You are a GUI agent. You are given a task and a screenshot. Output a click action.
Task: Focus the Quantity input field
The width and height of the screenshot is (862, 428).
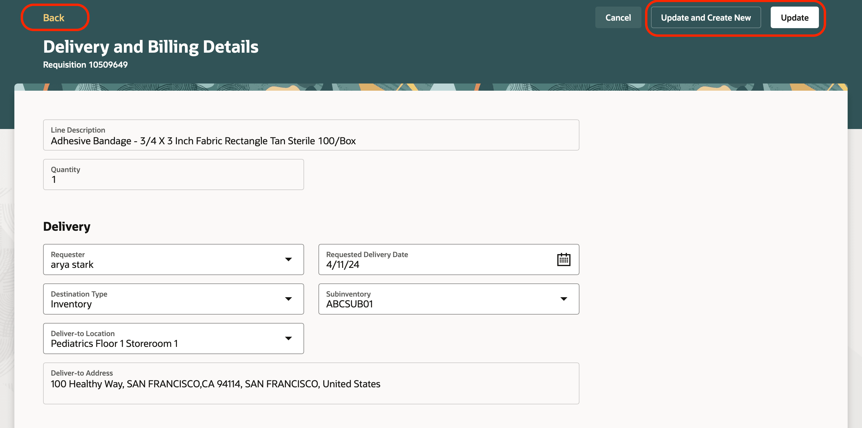pos(173,174)
